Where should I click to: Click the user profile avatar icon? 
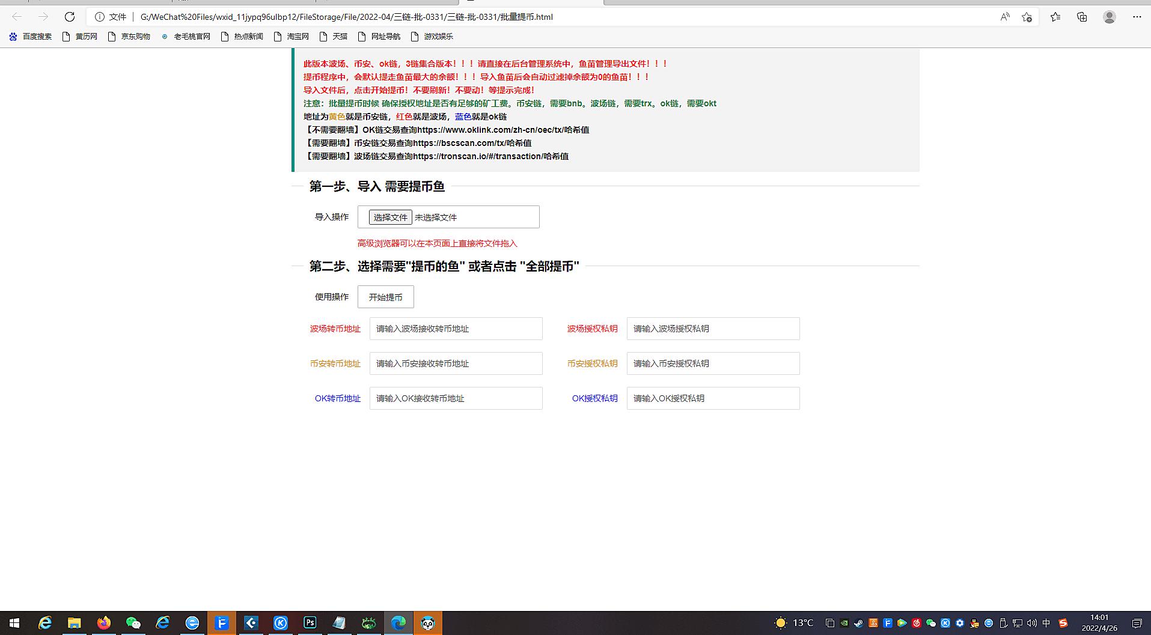[x=1110, y=17]
